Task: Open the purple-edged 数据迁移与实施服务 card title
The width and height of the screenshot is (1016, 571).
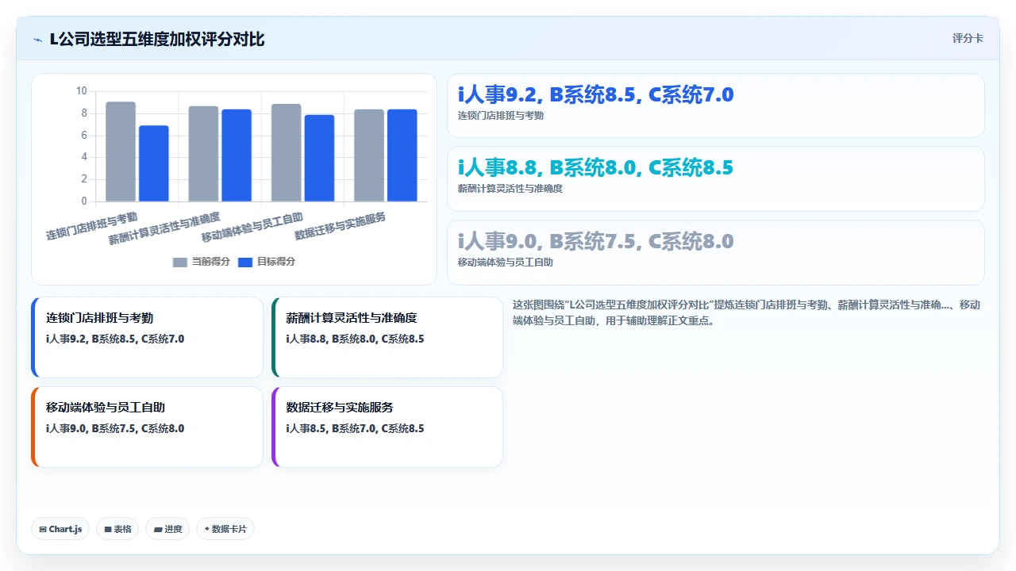Action: point(339,408)
